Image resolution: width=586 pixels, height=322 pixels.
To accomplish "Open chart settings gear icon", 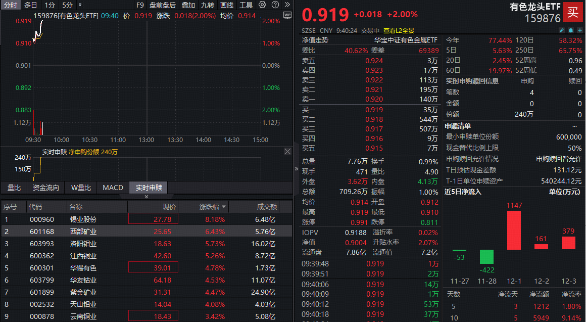I will pyautogui.click(x=262, y=5).
